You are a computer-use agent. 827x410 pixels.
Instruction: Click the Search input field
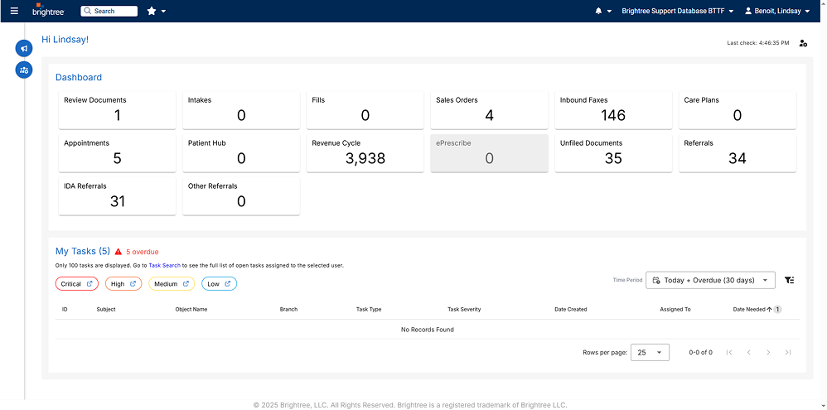pos(109,11)
